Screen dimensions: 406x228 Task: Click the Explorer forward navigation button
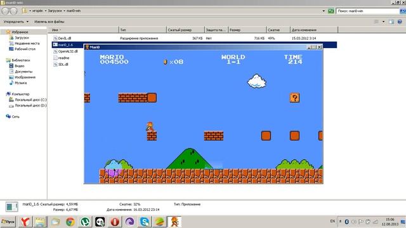(x=13, y=11)
